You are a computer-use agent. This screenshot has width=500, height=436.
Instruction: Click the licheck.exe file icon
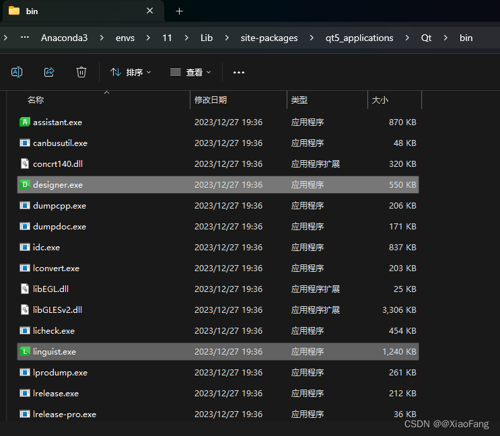pos(24,330)
